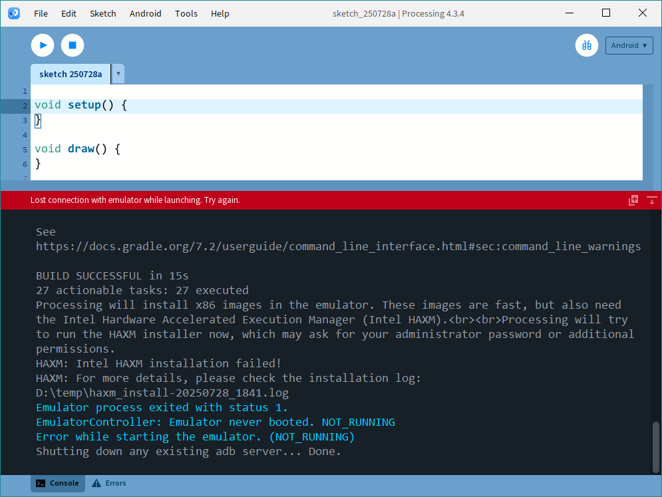Image resolution: width=662 pixels, height=497 pixels.
Task: Click line number 4 in the gutter
Action: pyautogui.click(x=25, y=135)
